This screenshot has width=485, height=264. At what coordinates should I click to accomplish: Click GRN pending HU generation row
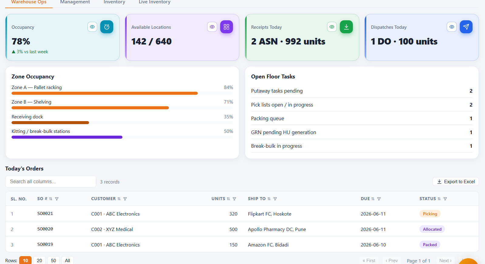click(x=362, y=132)
